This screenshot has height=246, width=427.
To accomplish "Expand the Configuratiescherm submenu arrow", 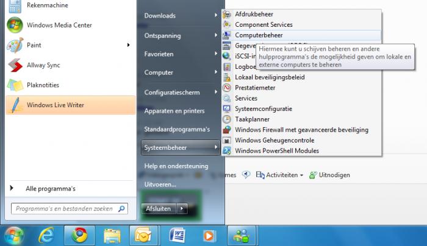I will click(216, 92).
